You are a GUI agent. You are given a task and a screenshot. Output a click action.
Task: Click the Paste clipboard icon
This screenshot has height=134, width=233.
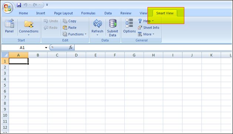pos(65,28)
